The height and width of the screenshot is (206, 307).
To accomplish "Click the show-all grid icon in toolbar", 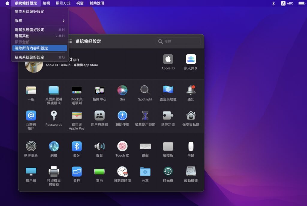I will click(x=70, y=41).
